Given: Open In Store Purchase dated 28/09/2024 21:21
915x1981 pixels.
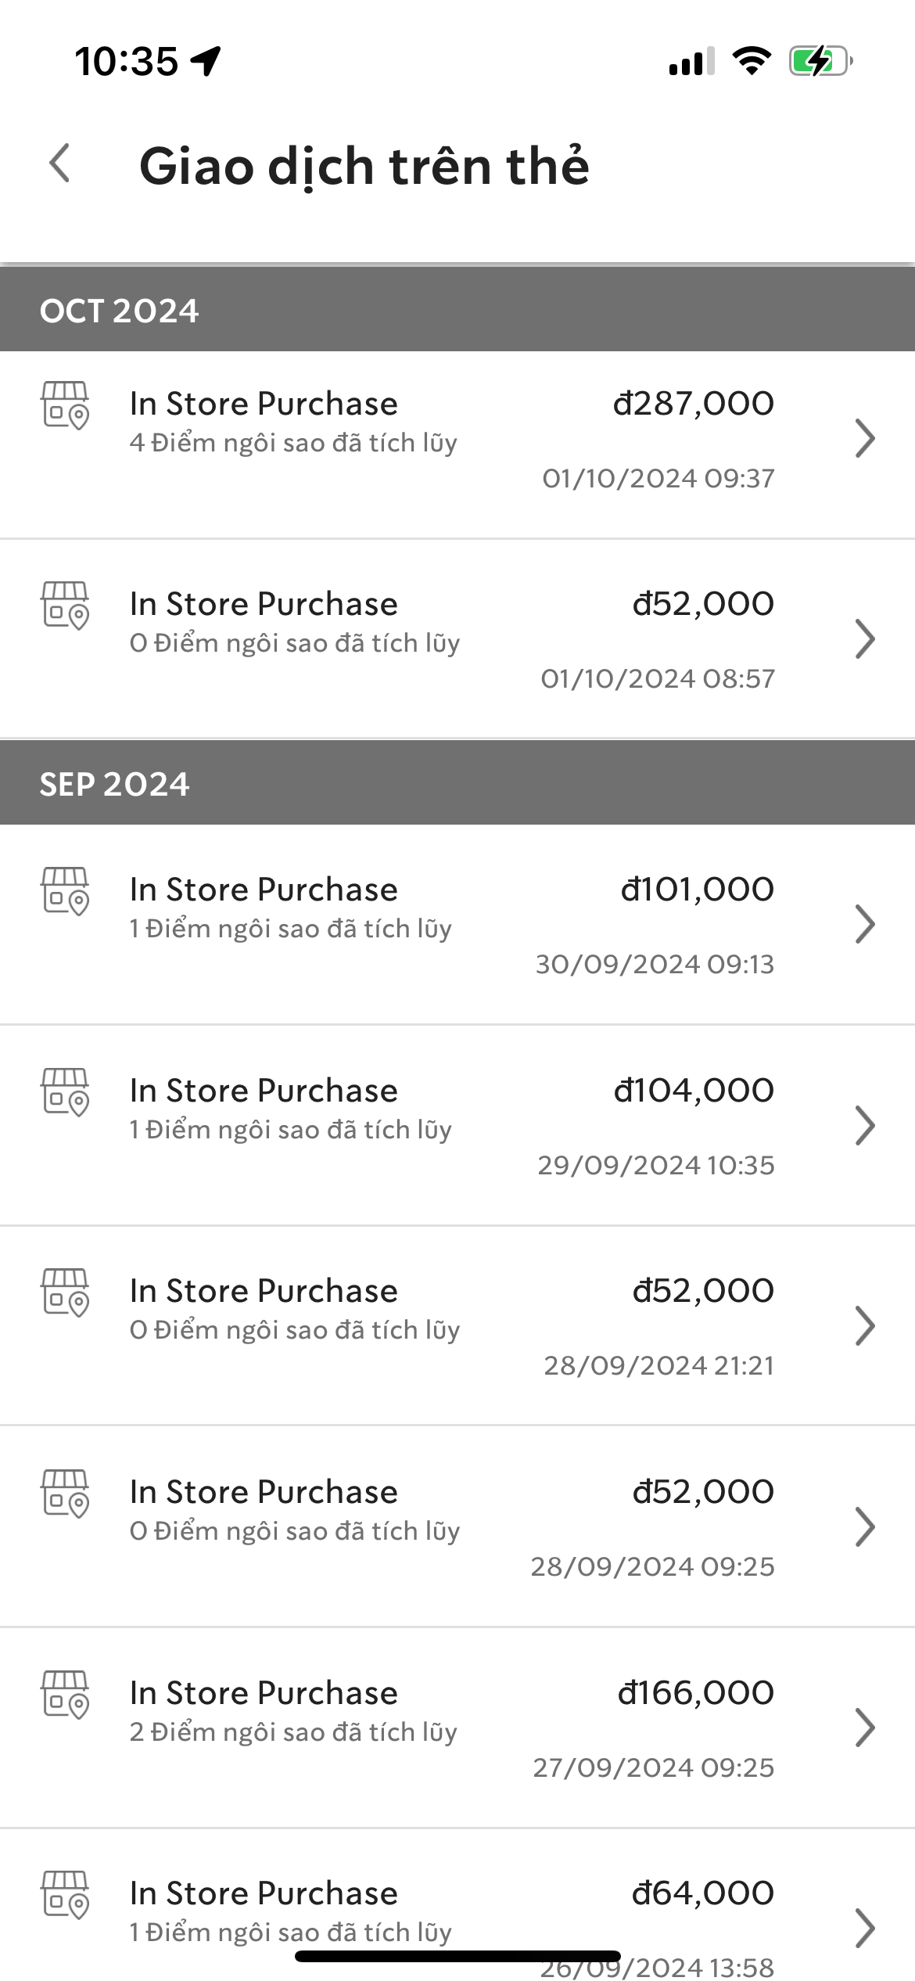Looking at the screenshot, I should (x=264, y=1291).
